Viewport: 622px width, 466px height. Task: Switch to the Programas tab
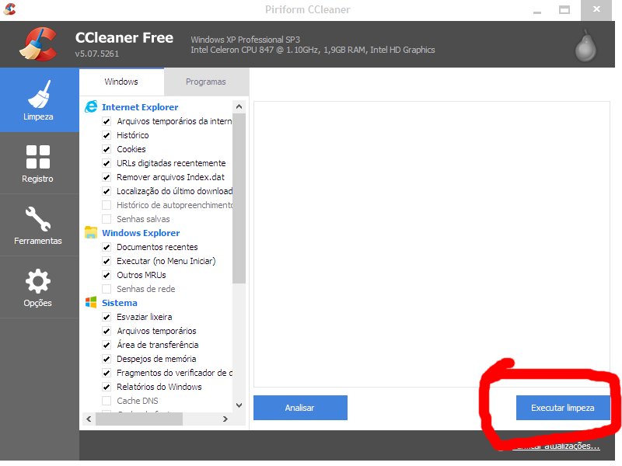206,82
